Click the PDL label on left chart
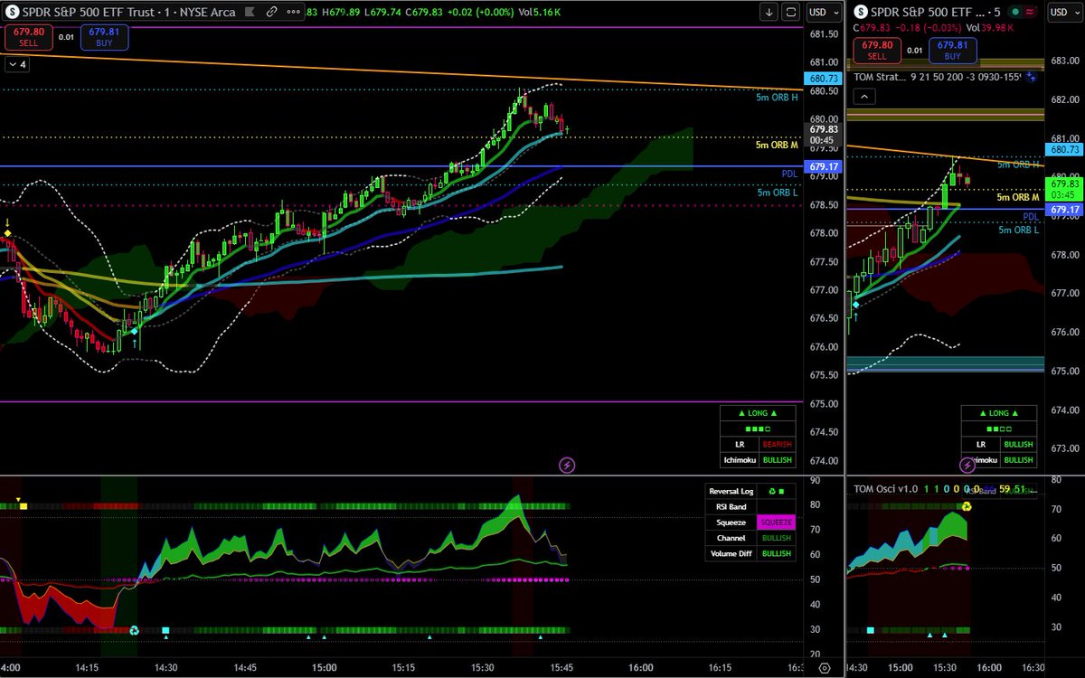 click(790, 173)
